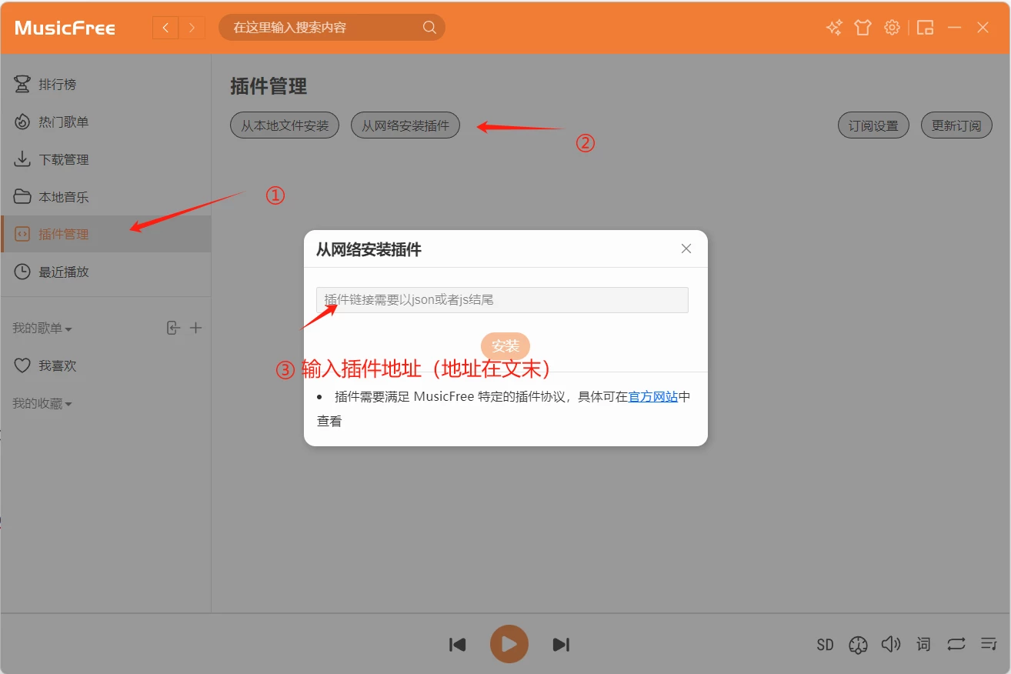Open the theme shirt icon
This screenshot has width=1011, height=674.
[x=863, y=28]
